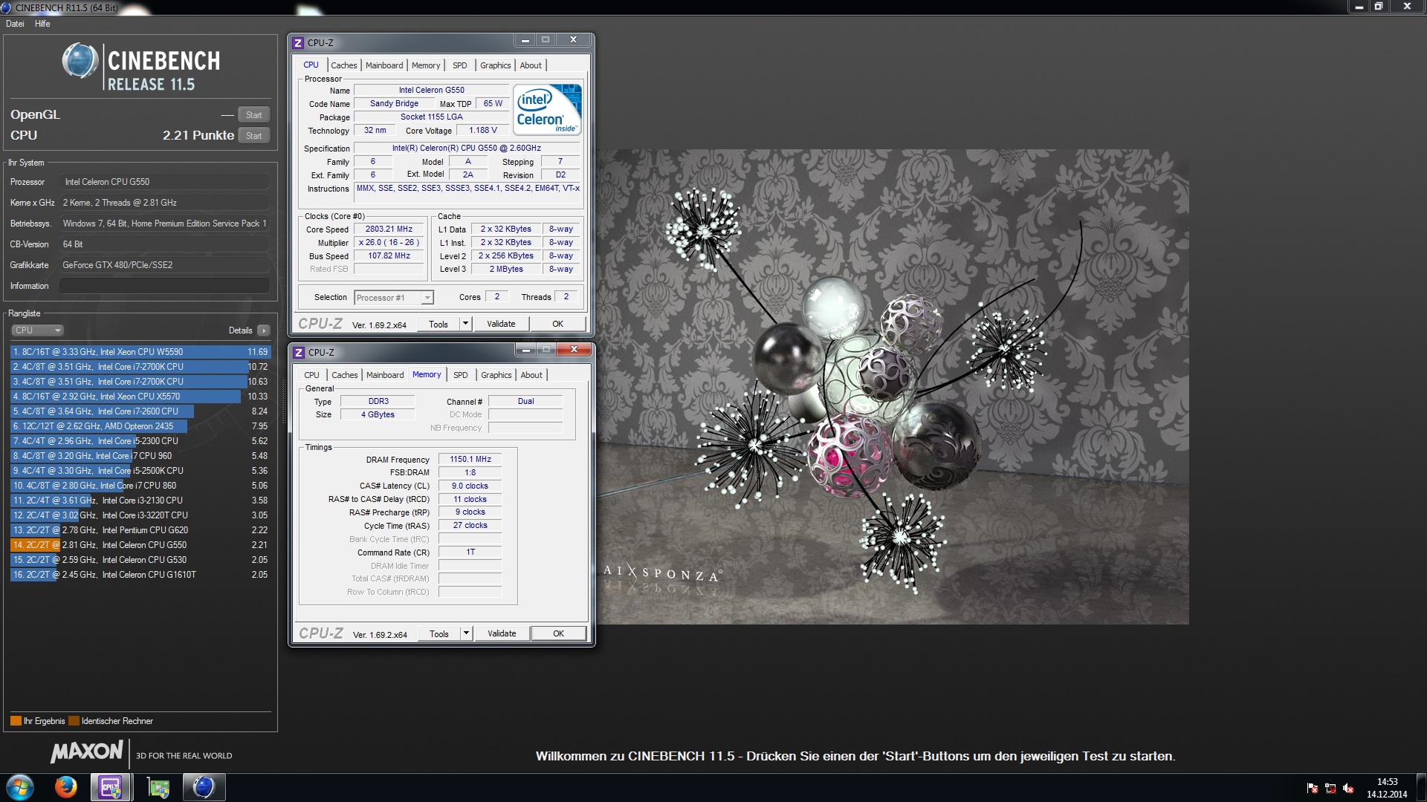Viewport: 1427px width, 802px height.
Task: Select the Xeon W5590 ranking row
Action: click(140, 352)
